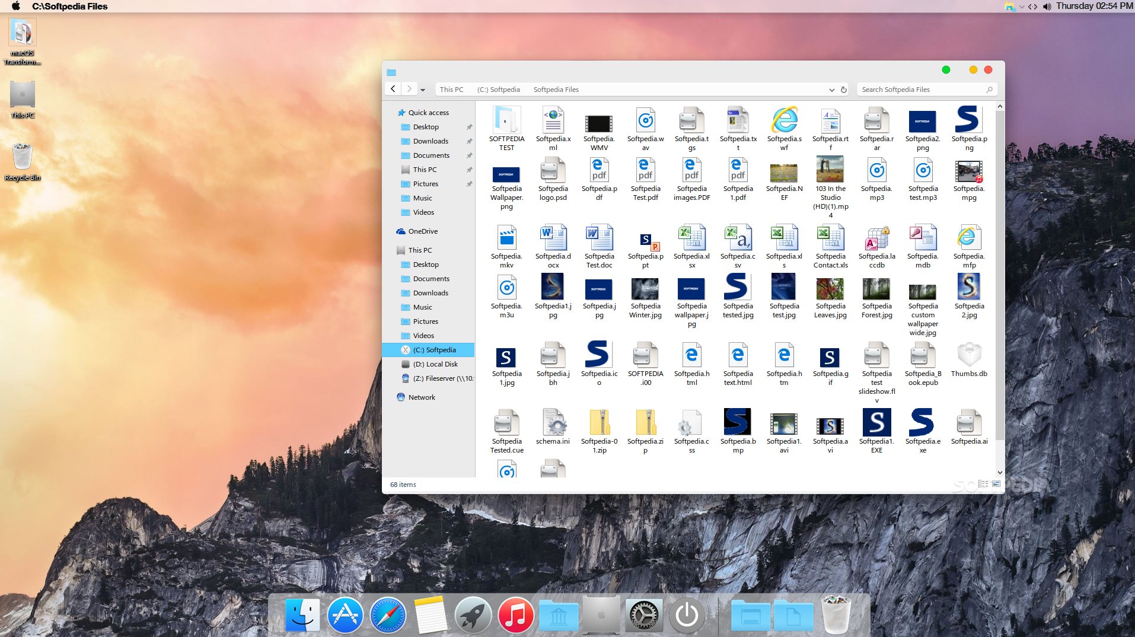Open Network in the navigation pane
The width and height of the screenshot is (1135, 637).
[x=421, y=397]
